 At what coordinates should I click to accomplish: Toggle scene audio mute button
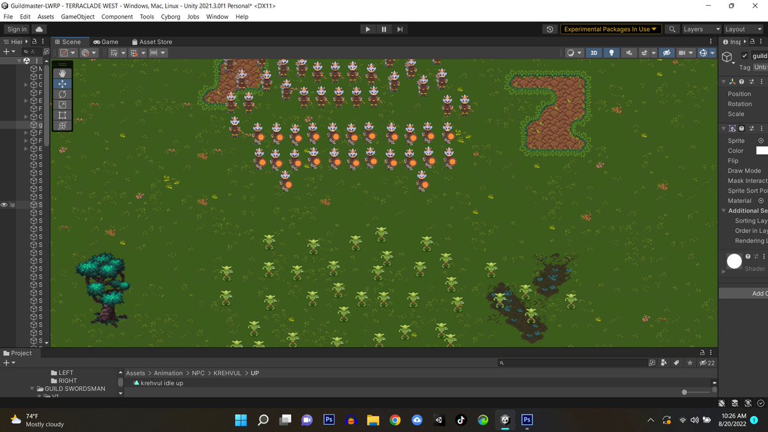click(630, 53)
